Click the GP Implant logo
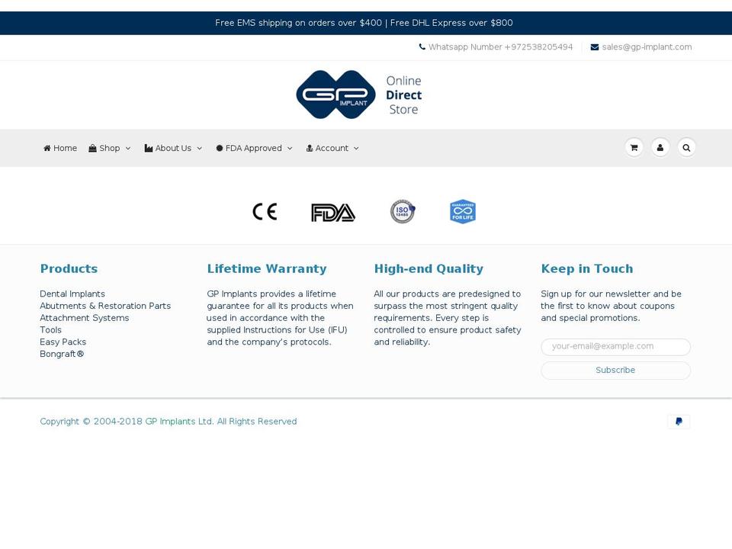732x549 pixels. (336, 95)
